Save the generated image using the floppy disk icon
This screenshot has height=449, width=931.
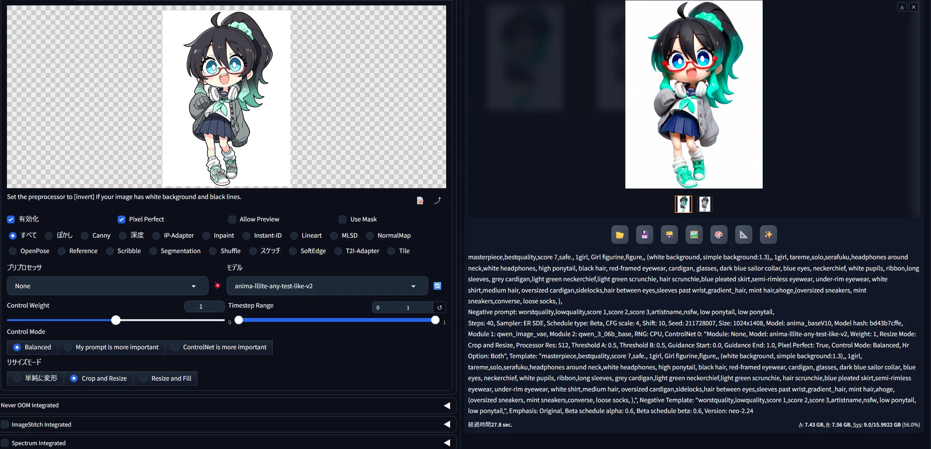click(644, 235)
